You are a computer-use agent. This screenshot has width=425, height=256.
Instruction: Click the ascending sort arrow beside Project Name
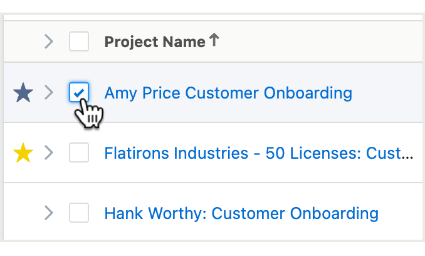click(214, 40)
